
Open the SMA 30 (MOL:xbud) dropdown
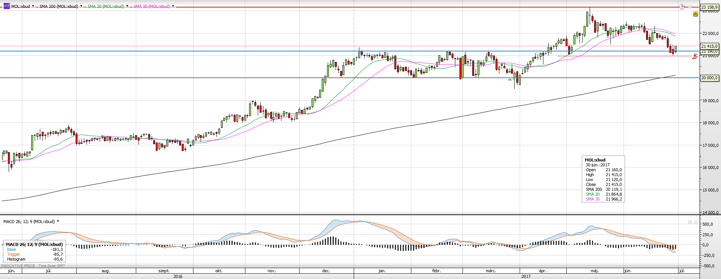pyautogui.click(x=173, y=6)
